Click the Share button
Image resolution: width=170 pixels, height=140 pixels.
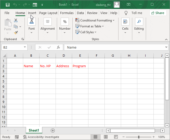click(158, 13)
